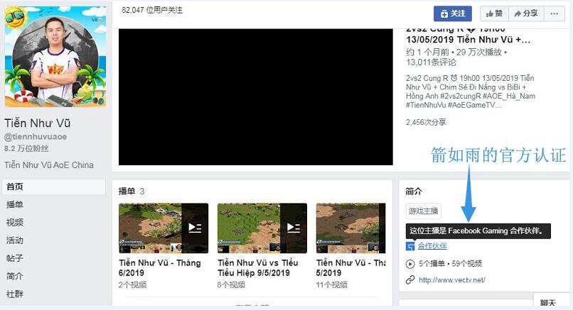Image resolution: width=573 pixels, height=310 pixels.
Task: Click the Facebook Gaming 合作伙伴 badge icon
Action: coord(410,246)
